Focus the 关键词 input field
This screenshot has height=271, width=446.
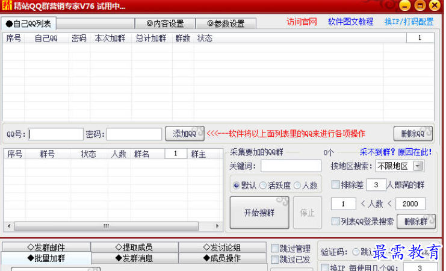[291, 166]
